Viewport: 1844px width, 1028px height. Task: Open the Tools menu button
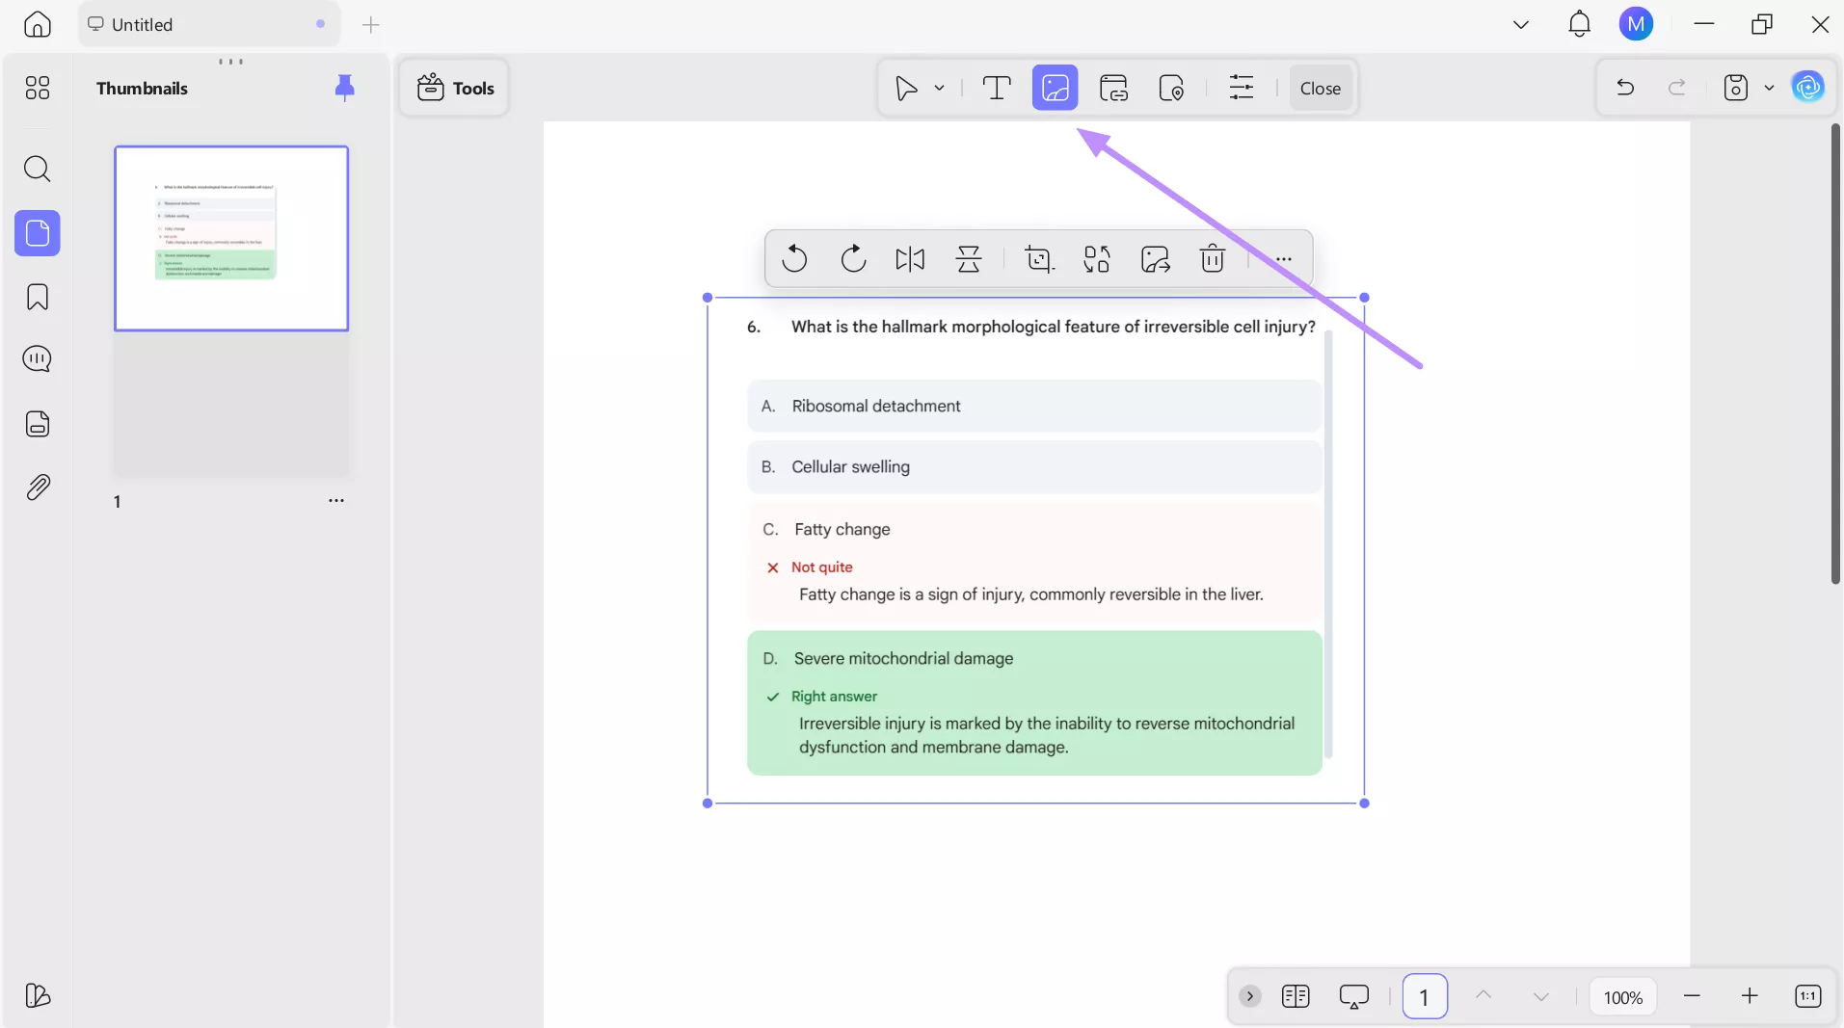click(455, 89)
